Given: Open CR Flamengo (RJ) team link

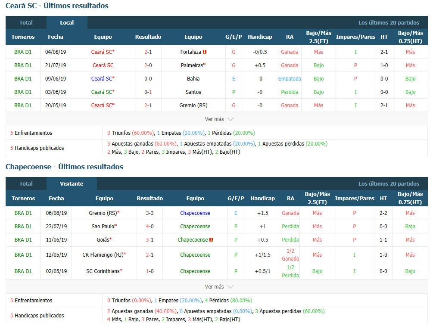Looking at the screenshot, I should [x=103, y=255].
